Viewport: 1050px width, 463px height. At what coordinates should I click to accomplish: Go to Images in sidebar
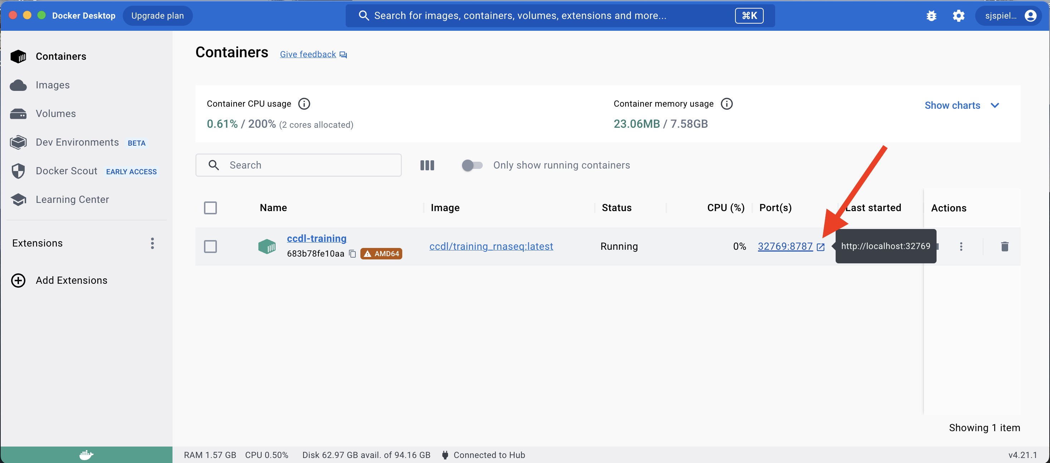tap(52, 85)
